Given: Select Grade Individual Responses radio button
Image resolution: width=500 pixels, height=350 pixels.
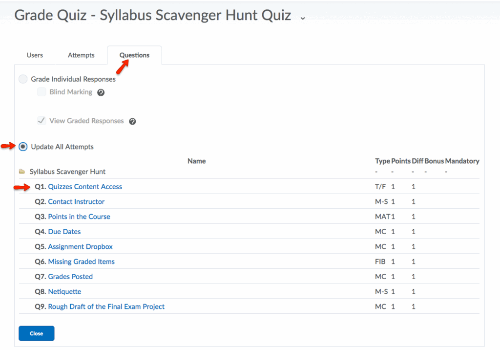Looking at the screenshot, I should point(23,79).
